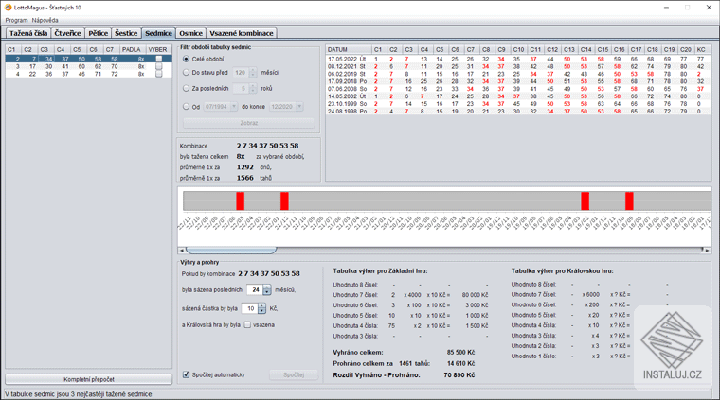Choose the Za posledních radio option
Image resolution: width=720 pixels, height=400 pixels.
tap(187, 89)
